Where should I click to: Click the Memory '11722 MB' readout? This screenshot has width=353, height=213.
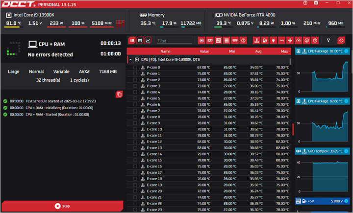pos(191,23)
